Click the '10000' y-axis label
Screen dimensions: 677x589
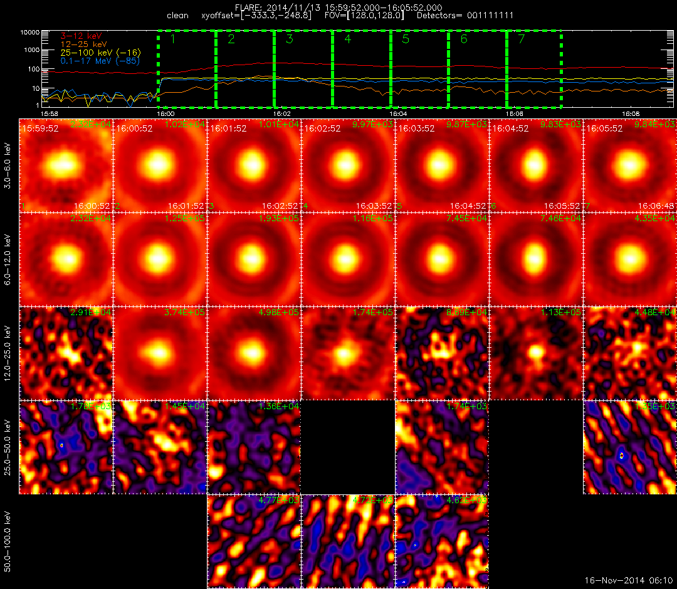[29, 33]
